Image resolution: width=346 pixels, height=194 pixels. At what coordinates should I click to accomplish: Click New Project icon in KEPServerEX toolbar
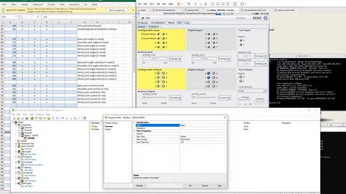(14, 118)
